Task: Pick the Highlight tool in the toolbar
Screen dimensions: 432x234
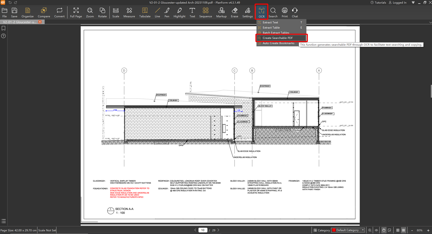Action: [179, 13]
